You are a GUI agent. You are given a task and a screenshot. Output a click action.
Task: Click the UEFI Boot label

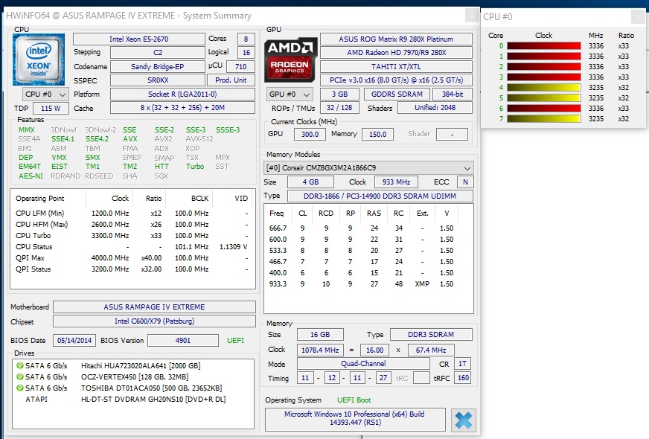pos(354,400)
